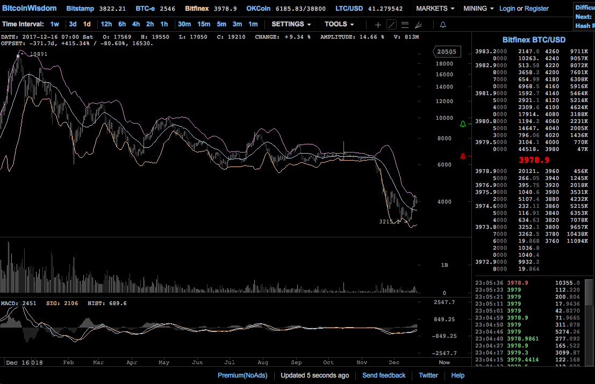
Task: Click the green price alert bell
Action: 463,124
